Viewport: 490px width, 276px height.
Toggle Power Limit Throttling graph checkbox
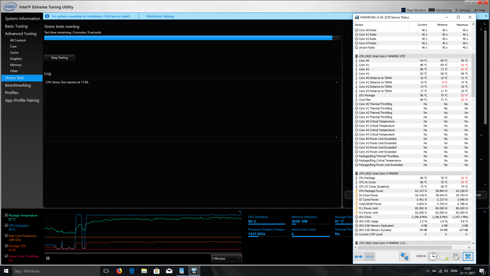6,256
